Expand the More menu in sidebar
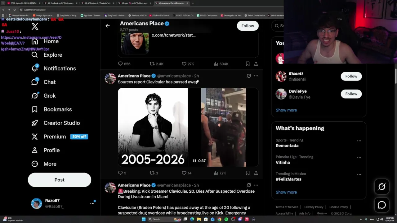The width and height of the screenshot is (397, 223). (44, 164)
